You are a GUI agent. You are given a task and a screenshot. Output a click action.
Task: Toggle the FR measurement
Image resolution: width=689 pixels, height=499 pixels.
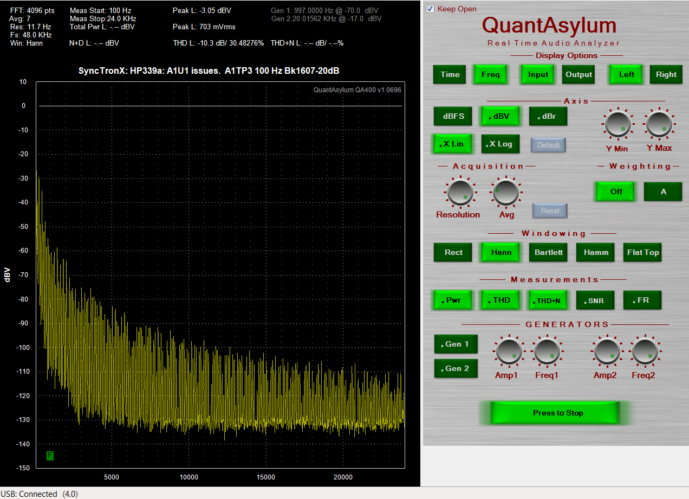(642, 300)
